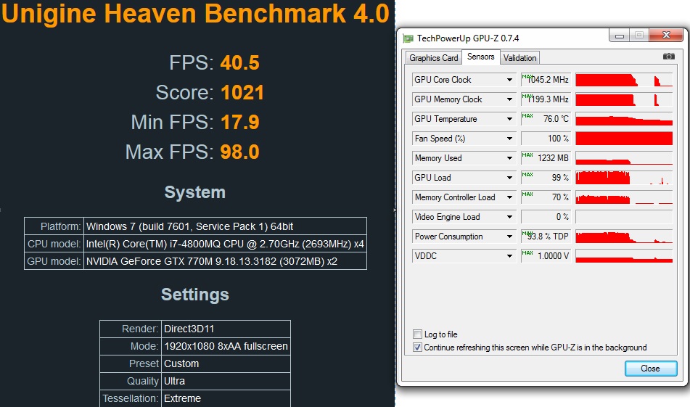Screen dimensions: 690x407
Task: Click the GPU Load history graph
Action: (624, 178)
